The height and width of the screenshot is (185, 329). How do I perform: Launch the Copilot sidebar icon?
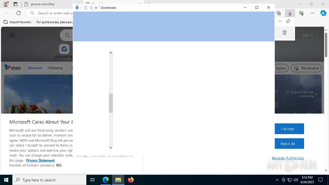323,13
